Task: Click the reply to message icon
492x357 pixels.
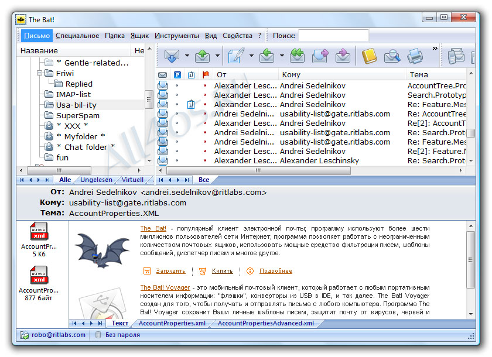Action: point(266,56)
